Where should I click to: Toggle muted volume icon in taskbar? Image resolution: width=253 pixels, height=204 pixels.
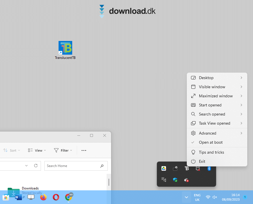pyautogui.click(x=215, y=197)
